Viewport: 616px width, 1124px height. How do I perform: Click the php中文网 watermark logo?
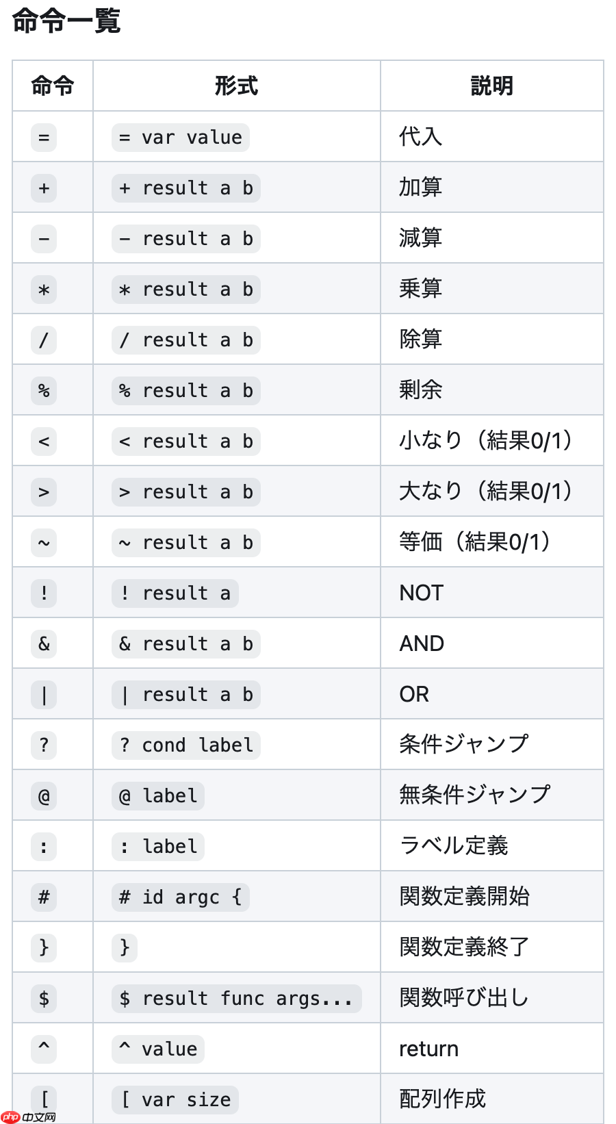coord(29,1116)
